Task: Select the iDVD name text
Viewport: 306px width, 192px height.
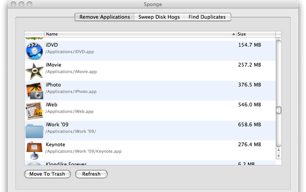Action: pos(52,45)
